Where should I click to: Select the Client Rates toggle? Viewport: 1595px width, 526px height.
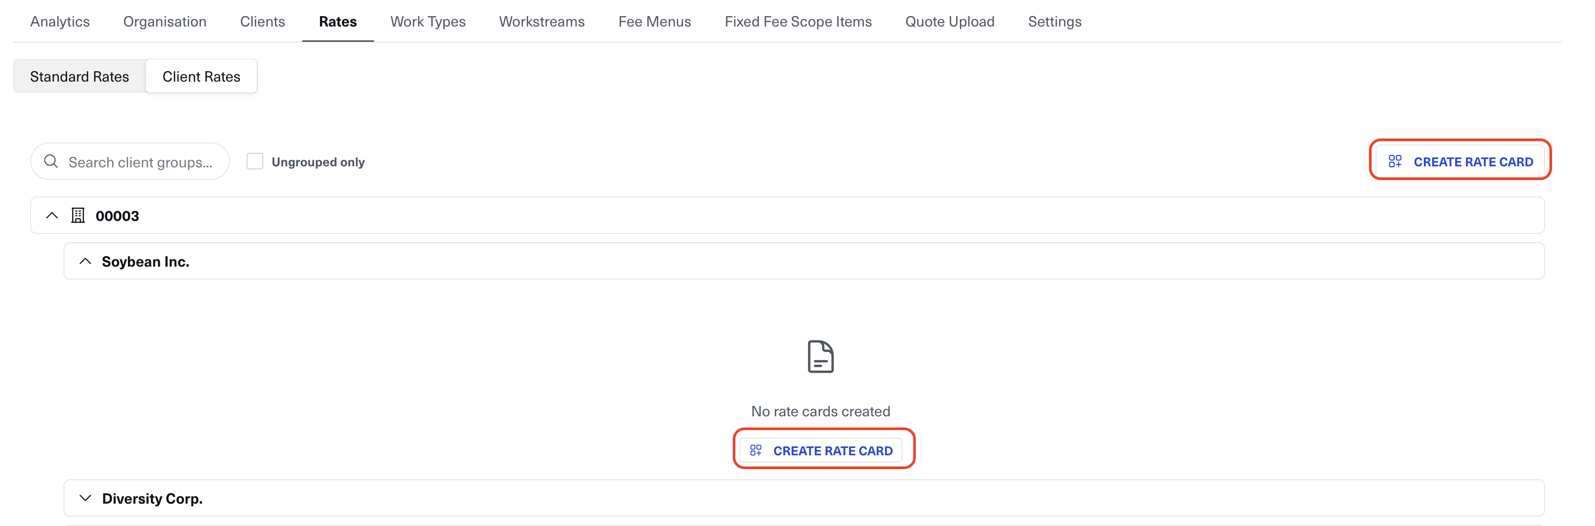point(201,77)
